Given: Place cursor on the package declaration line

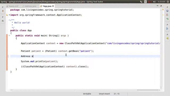Looking at the screenshot, I should 42,10.
